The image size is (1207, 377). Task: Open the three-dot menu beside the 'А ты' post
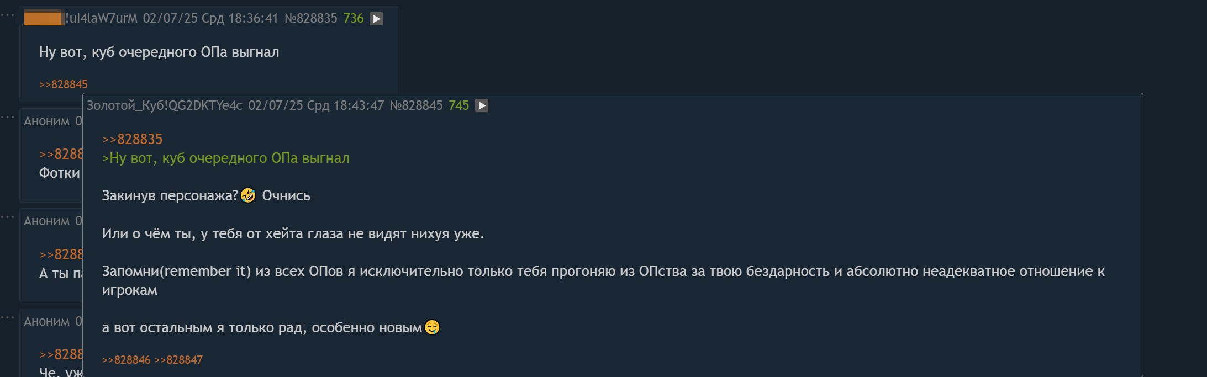click(x=7, y=217)
